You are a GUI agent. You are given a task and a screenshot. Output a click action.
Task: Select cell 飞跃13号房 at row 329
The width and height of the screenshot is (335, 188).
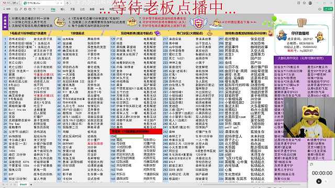(233, 158)
